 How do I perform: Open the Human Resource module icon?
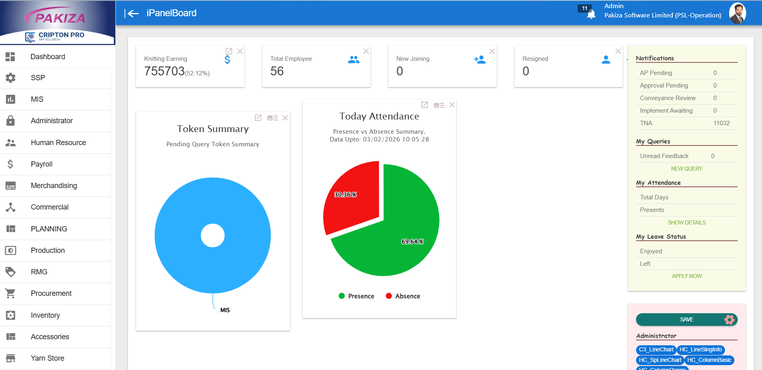pyautogui.click(x=10, y=142)
